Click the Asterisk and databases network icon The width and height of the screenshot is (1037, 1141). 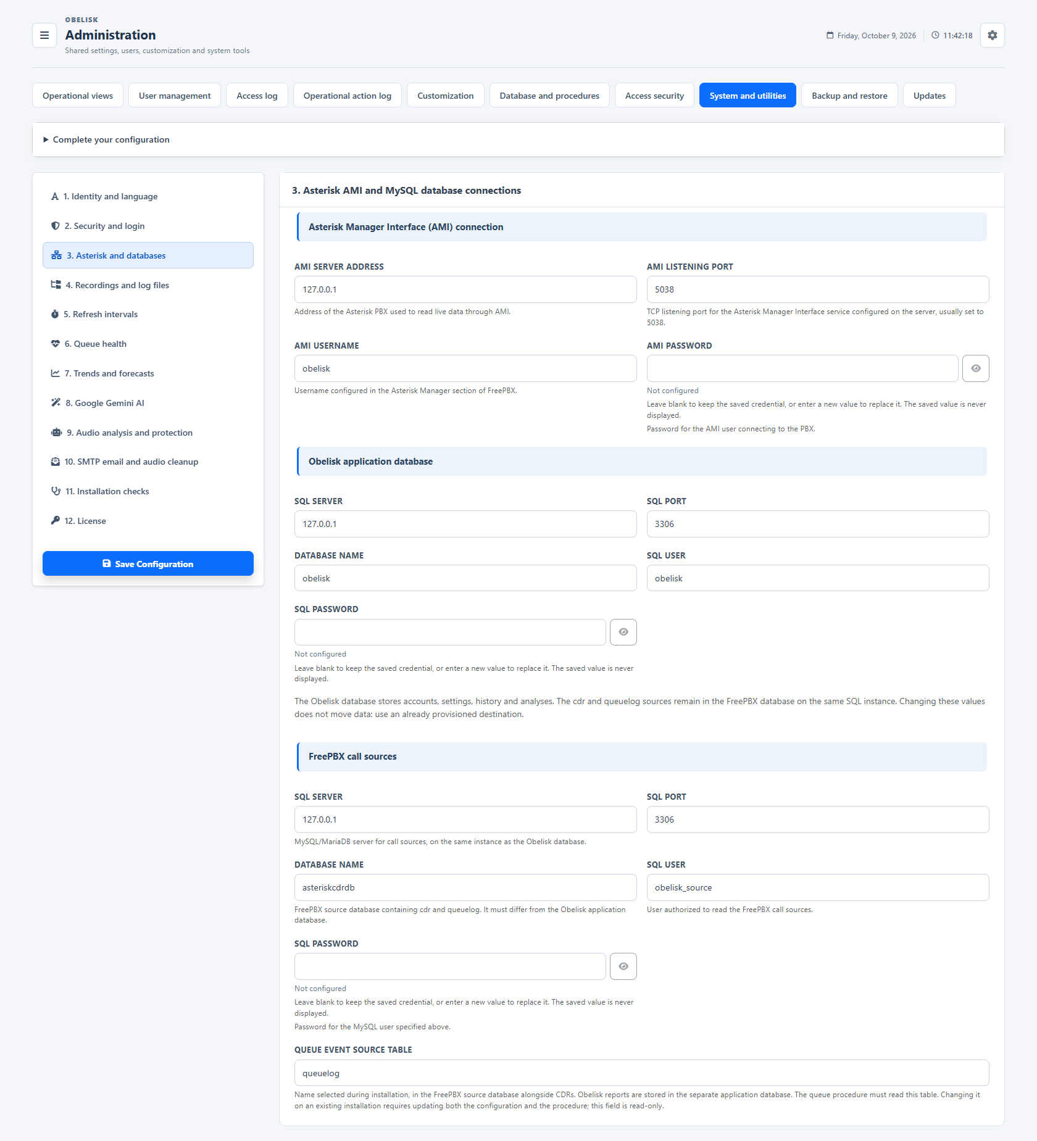click(x=56, y=255)
